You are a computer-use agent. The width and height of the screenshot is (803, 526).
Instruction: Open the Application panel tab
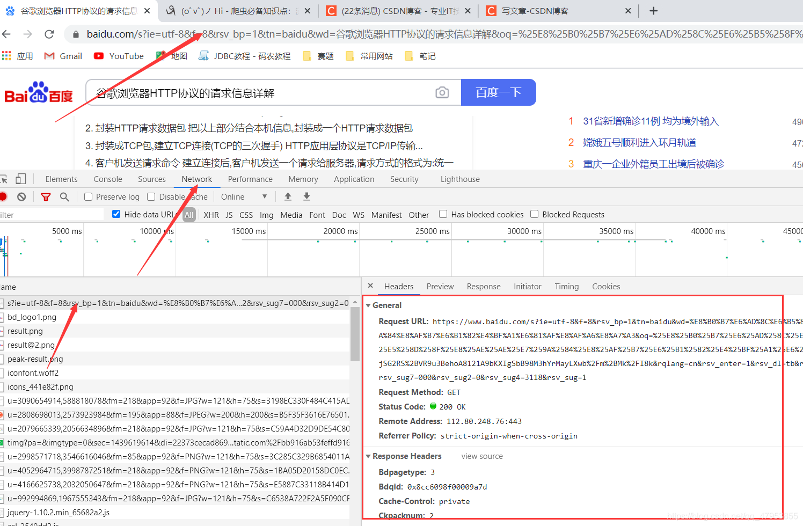point(354,179)
